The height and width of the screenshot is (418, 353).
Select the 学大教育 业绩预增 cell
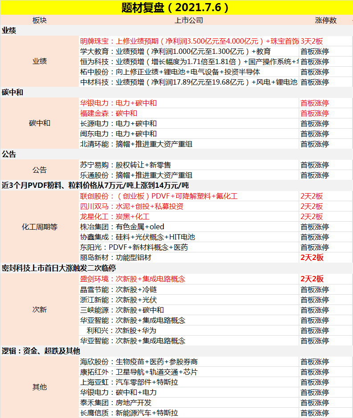point(189,52)
